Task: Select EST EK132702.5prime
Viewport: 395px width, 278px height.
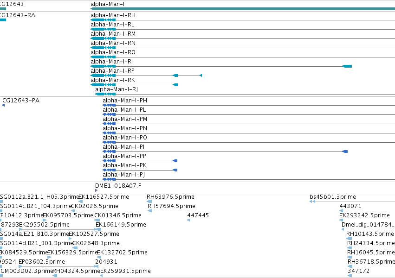Action: (x=122, y=253)
